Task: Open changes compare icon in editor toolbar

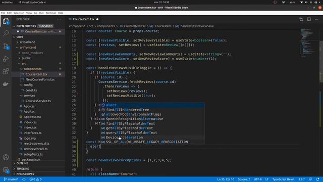Action: pos(301,19)
